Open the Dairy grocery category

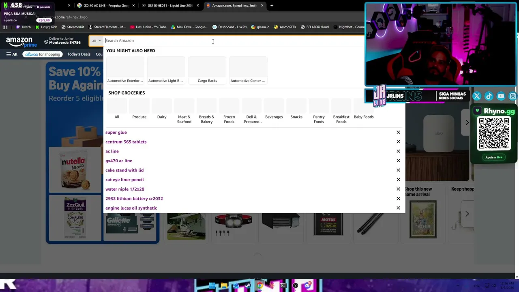coord(162,109)
